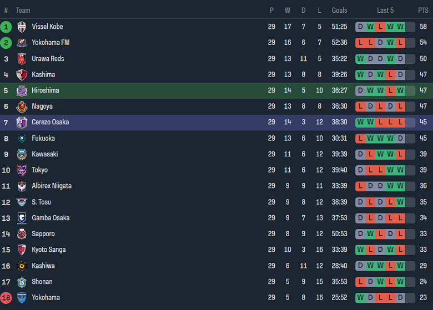Open the Nagoya team link

pyautogui.click(x=42, y=106)
